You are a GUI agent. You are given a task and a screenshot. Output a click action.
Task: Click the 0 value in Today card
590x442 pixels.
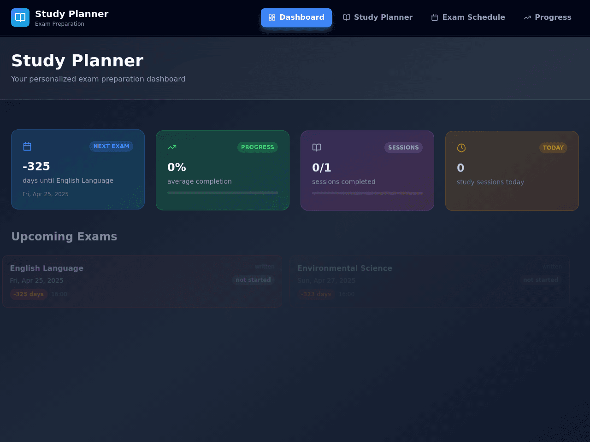coord(460,168)
